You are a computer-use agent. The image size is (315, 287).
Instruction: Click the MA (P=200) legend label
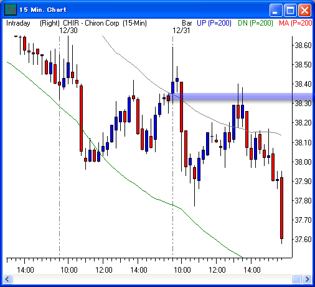pyautogui.click(x=296, y=23)
